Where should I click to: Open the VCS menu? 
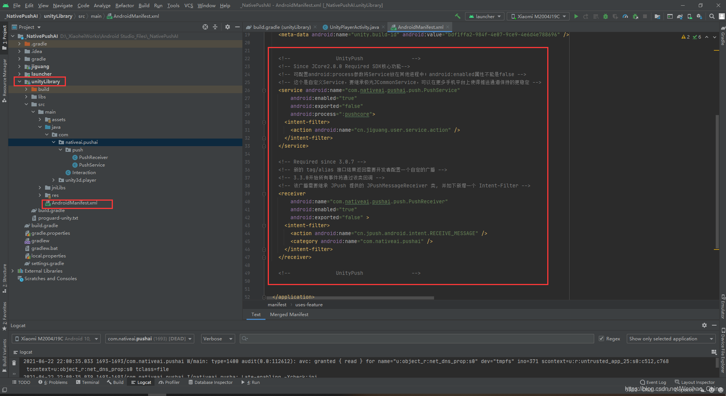[x=189, y=5]
